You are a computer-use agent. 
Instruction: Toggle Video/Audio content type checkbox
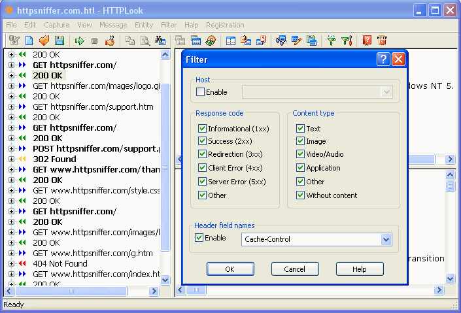tap(300, 154)
